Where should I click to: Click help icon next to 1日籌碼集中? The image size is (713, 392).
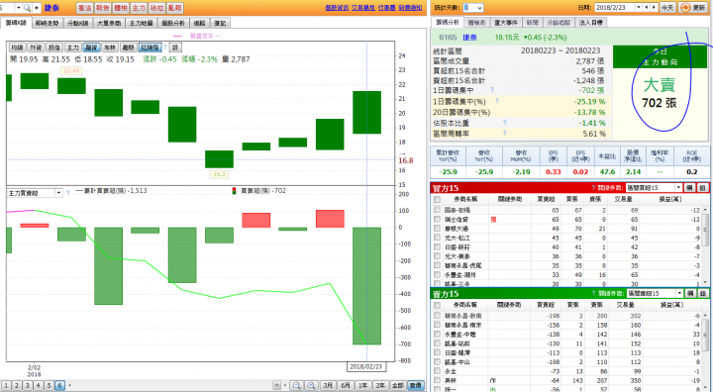click(492, 90)
